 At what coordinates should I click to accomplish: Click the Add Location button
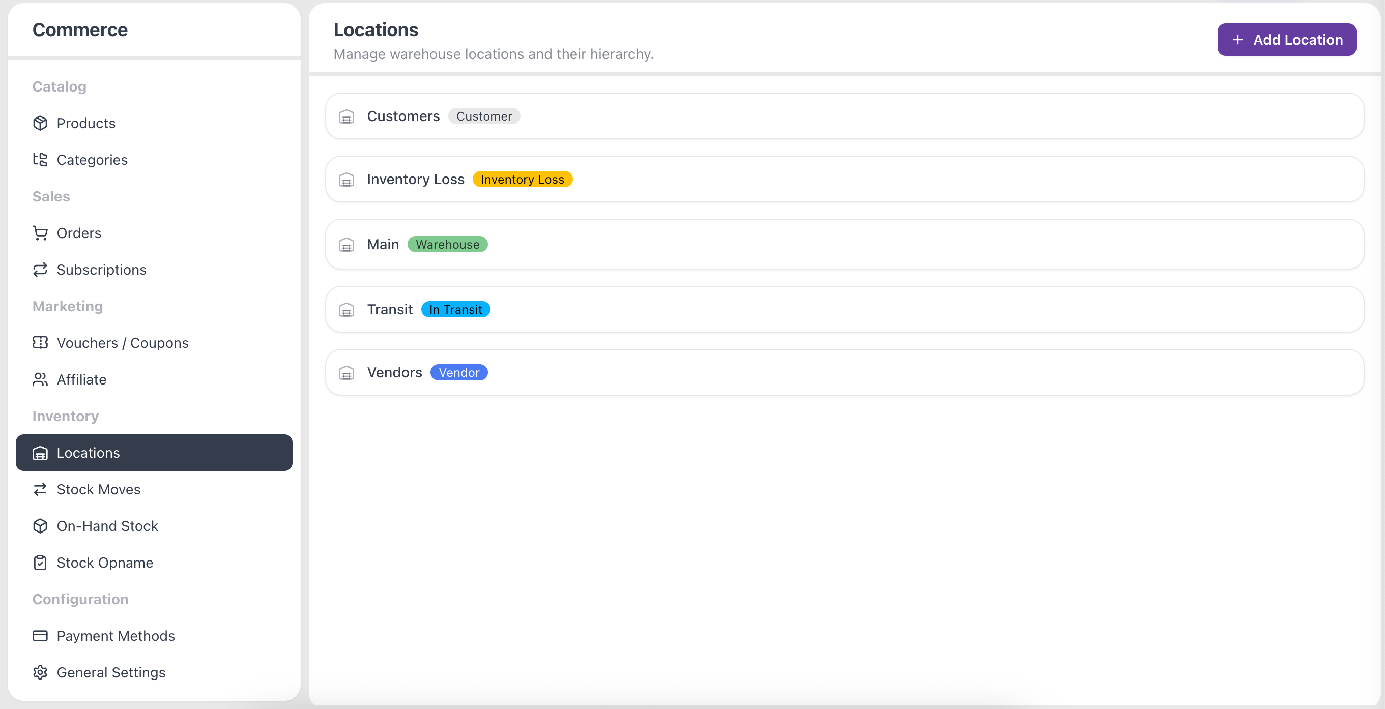pyautogui.click(x=1287, y=40)
